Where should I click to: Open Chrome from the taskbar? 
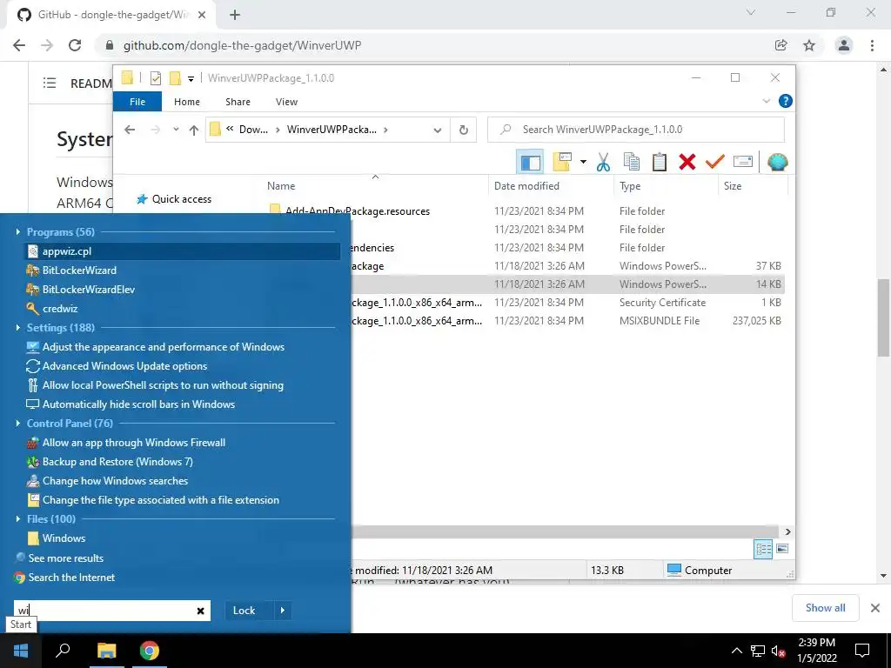point(150,651)
